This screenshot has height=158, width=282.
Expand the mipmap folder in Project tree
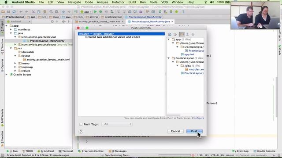point(15,67)
